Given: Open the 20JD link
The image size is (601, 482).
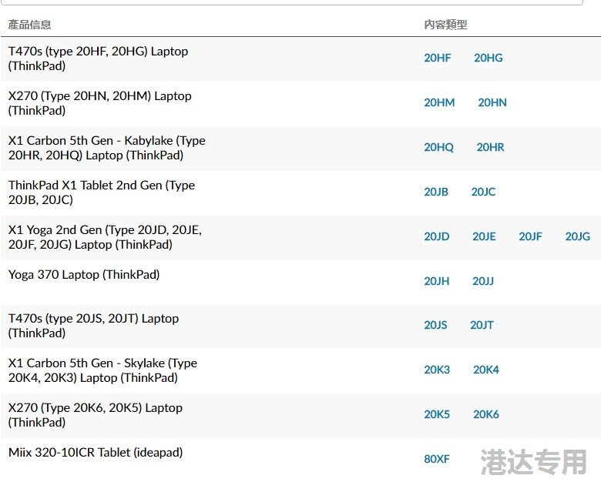Looking at the screenshot, I should click(x=437, y=236).
